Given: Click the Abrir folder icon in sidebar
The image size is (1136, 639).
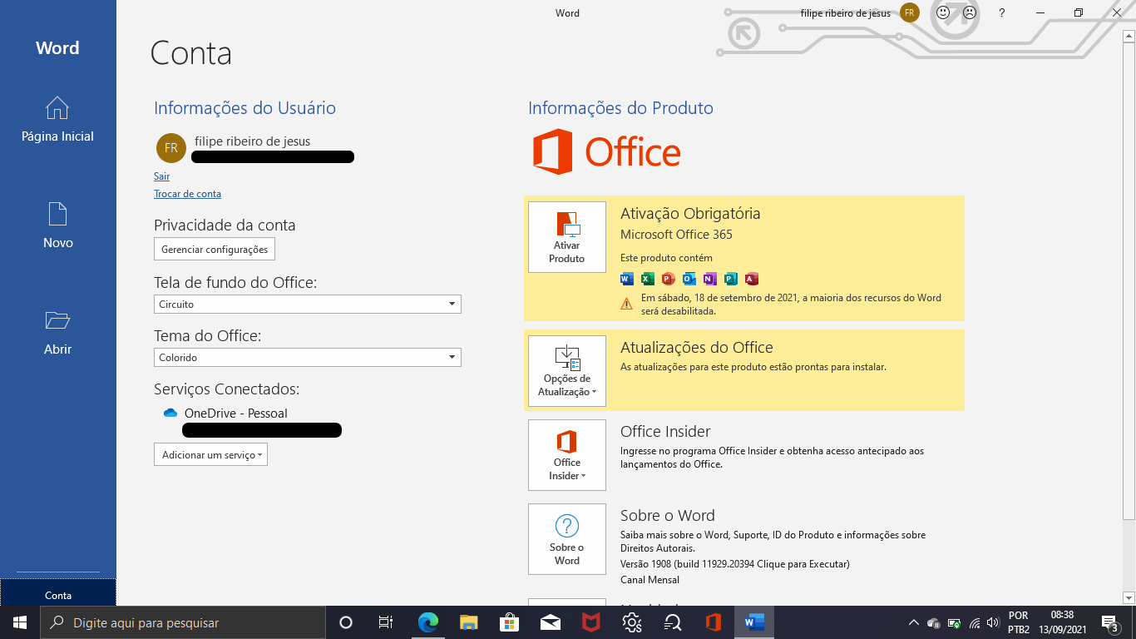Looking at the screenshot, I should pyautogui.click(x=57, y=320).
